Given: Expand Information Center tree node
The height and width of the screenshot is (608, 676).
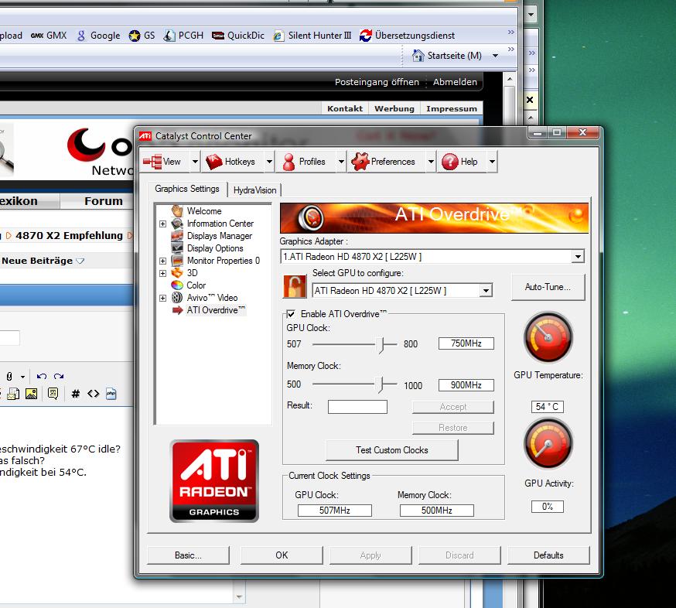Looking at the screenshot, I should click(x=162, y=224).
